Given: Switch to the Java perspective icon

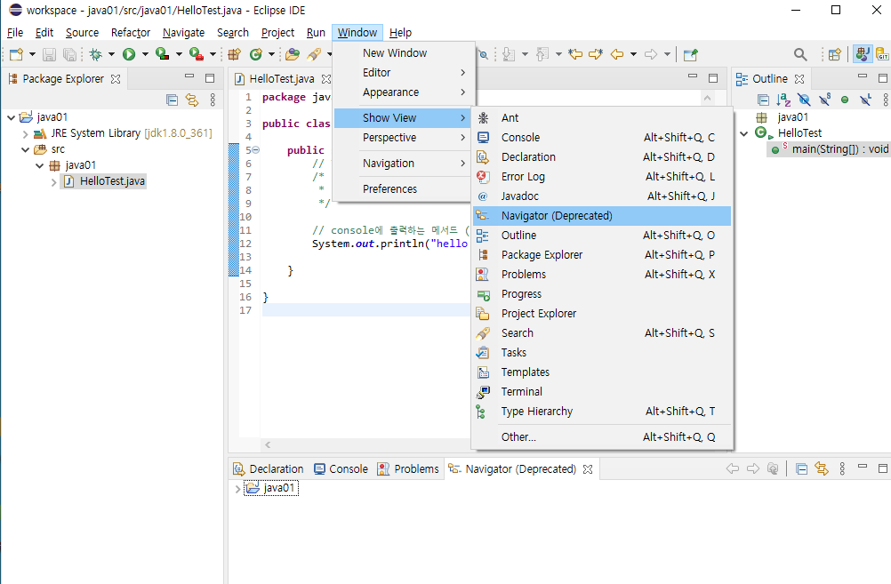Looking at the screenshot, I should pyautogui.click(x=863, y=54).
